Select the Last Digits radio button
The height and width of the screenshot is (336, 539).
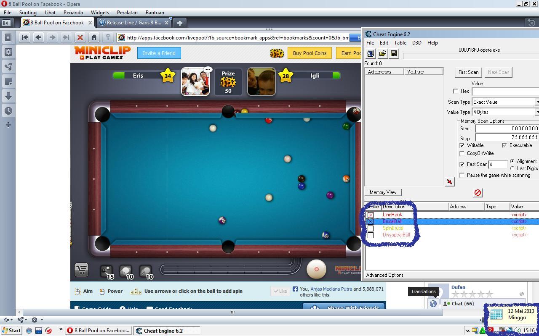512,168
